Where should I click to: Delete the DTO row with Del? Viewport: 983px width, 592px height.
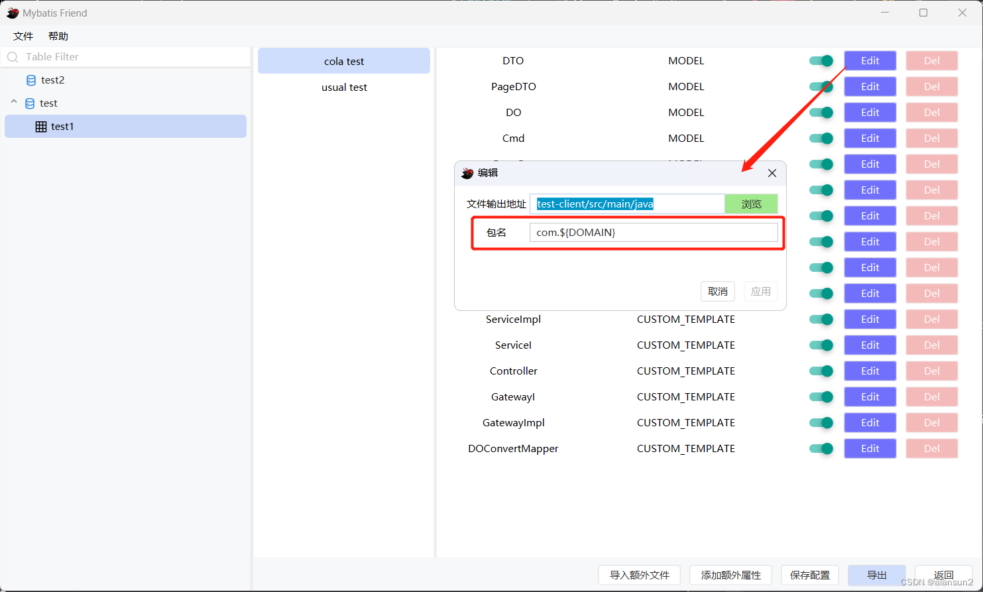932,61
